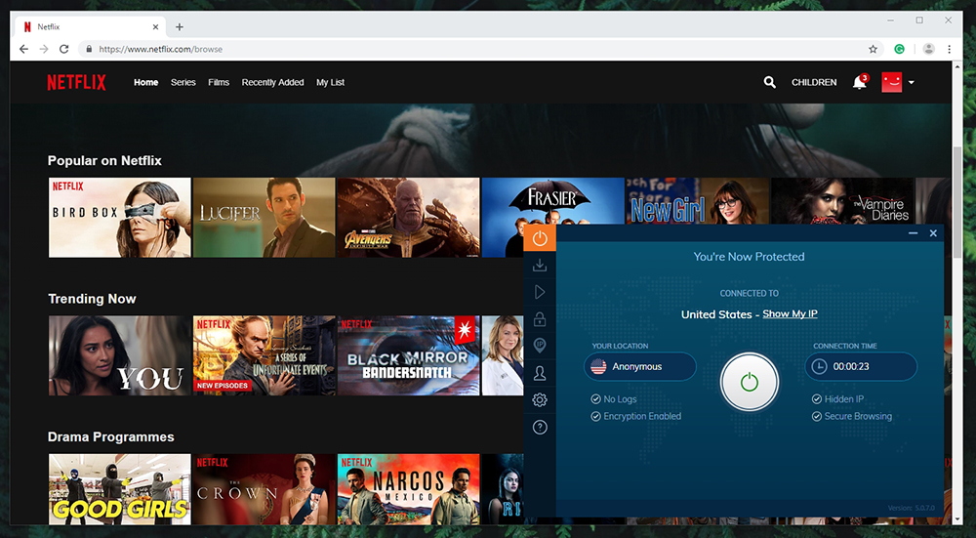The image size is (976, 538).
Task: Click the netflix.com address bar
Action: click(480, 49)
